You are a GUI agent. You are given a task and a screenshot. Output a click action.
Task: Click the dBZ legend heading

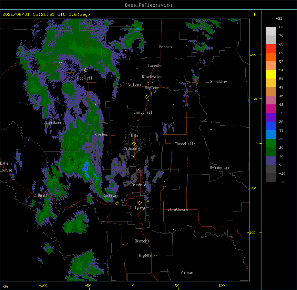pos(279,18)
